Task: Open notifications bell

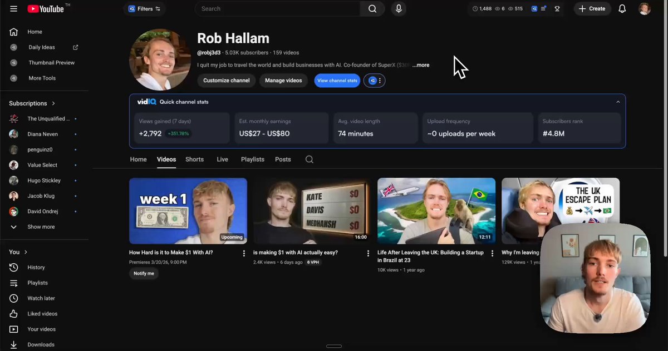Action: [622, 9]
